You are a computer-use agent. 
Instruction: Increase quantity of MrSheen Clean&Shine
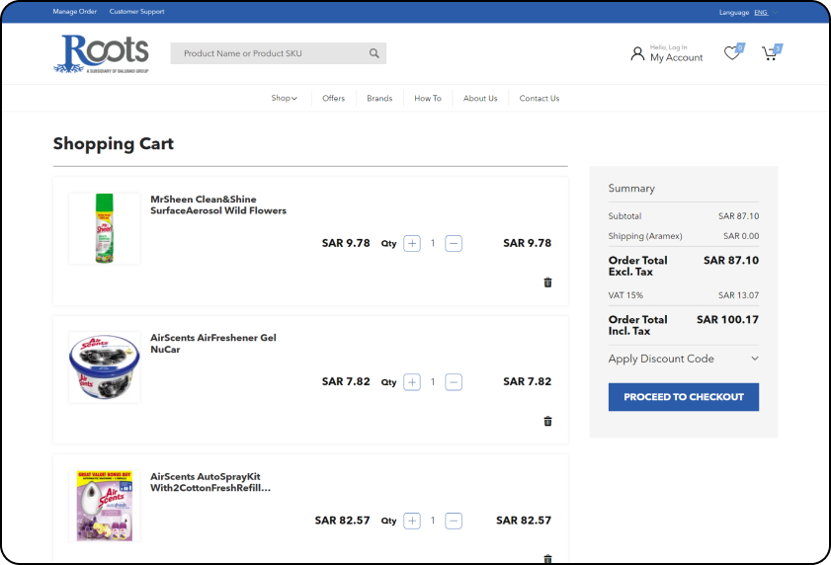click(x=412, y=243)
